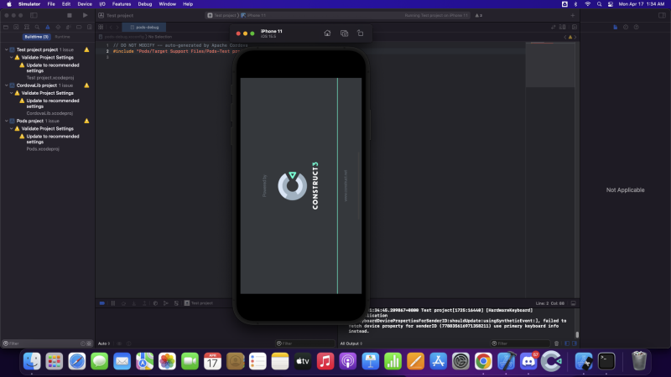Go forward in Xcode editor history
Screen dimensions: 671x377
click(117, 27)
